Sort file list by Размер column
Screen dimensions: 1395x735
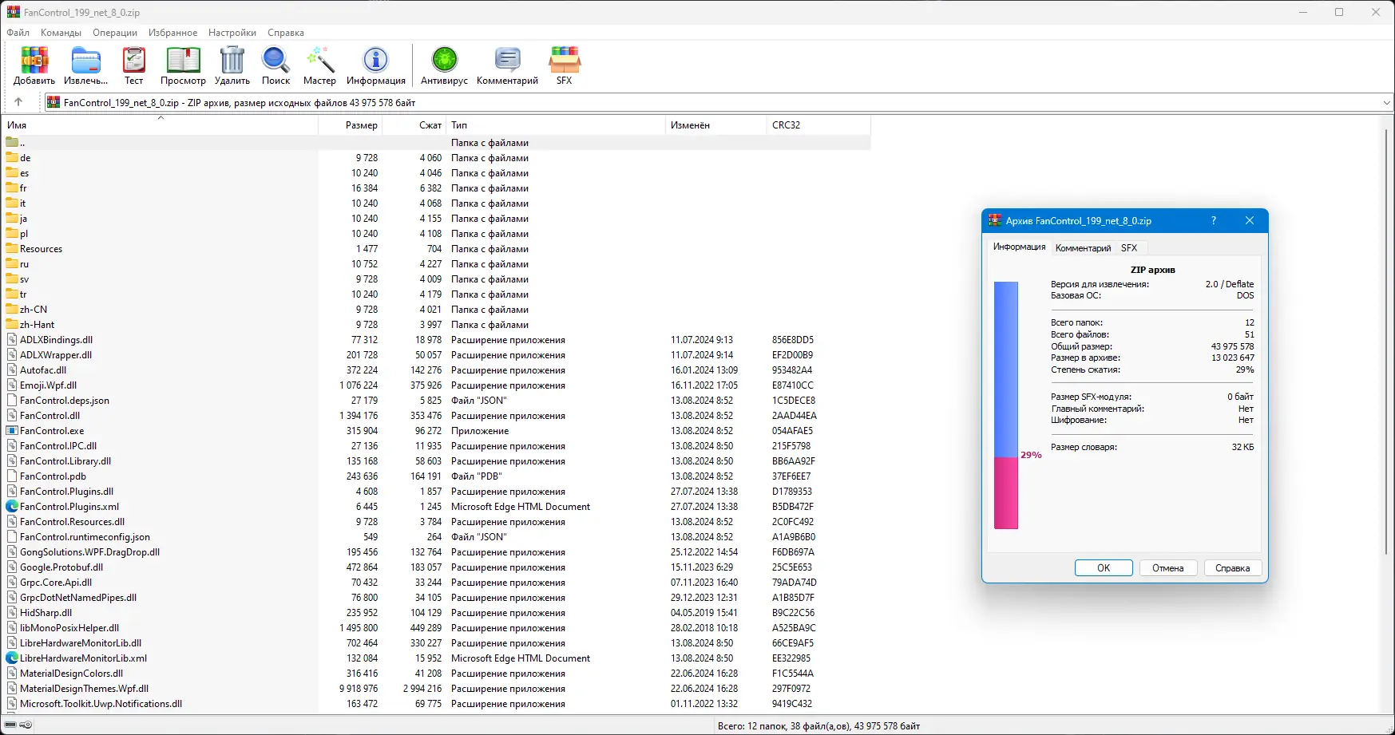(351, 125)
